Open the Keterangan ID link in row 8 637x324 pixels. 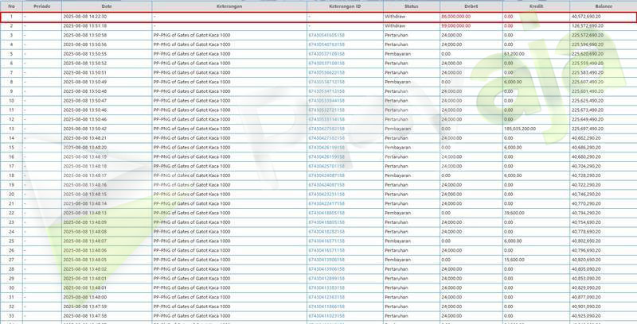(326, 82)
